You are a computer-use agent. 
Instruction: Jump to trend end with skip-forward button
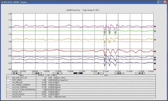click(140, 73)
